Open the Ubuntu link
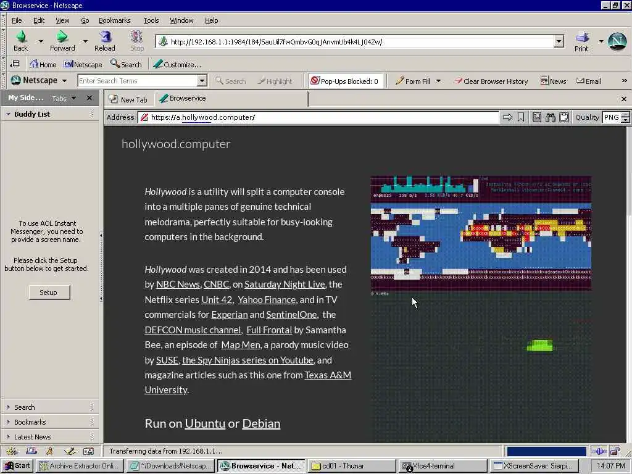Screen dimensions: 632x474 (x=205, y=423)
